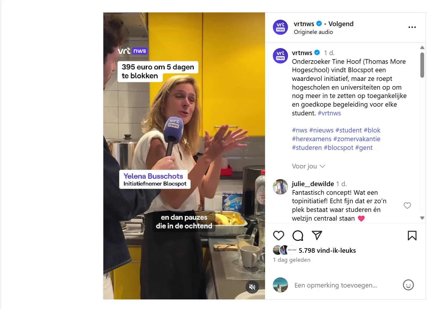Open the Originele audio link
Image resolution: width=434 pixels, height=309 pixels.
(x=313, y=32)
